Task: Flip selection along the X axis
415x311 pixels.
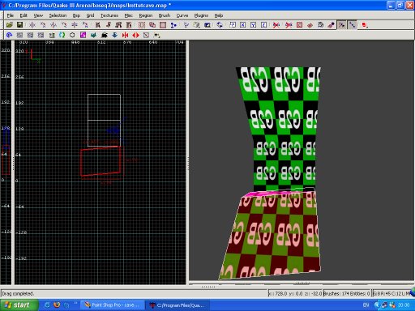Action: coord(32,25)
